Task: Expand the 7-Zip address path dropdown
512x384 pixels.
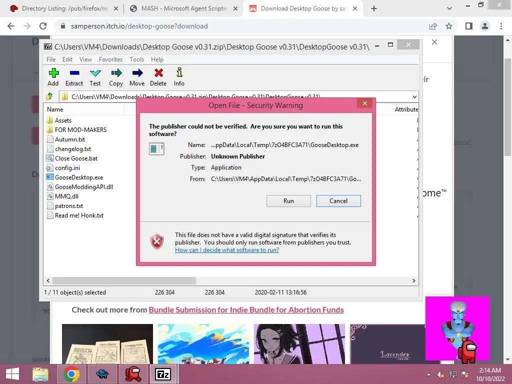Action: click(x=414, y=96)
